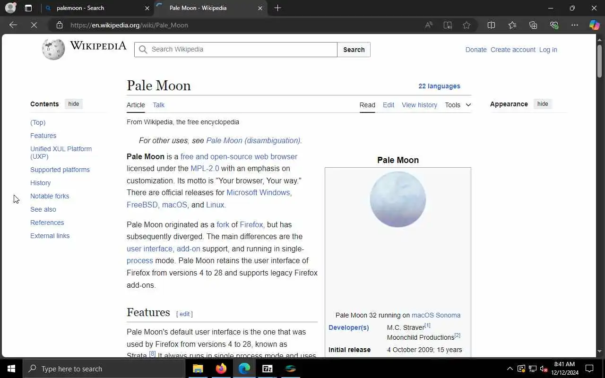Image resolution: width=605 pixels, height=378 pixels.
Task: Go to External links section
Action: pyautogui.click(x=50, y=236)
